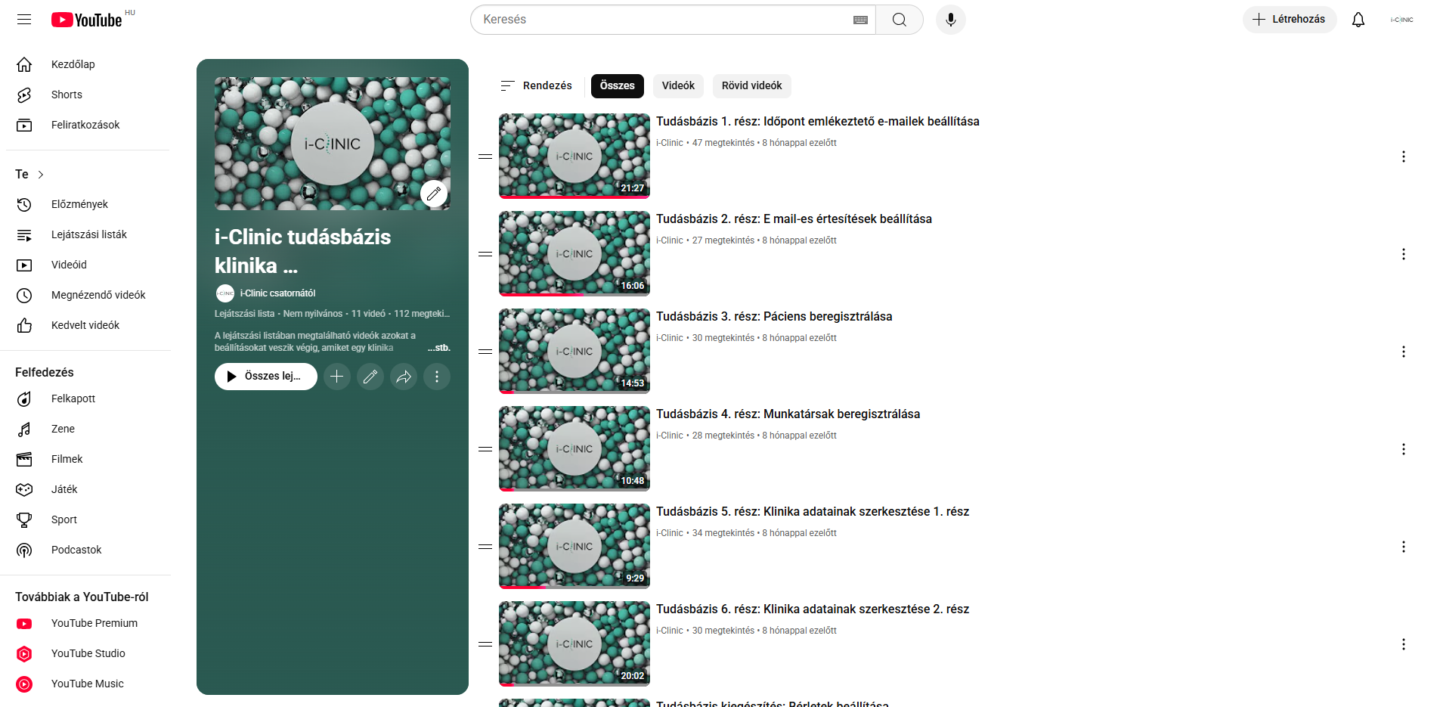The width and height of the screenshot is (1437, 707).
Task: Open i-Clinic csatornától channel link
Action: 277,293
